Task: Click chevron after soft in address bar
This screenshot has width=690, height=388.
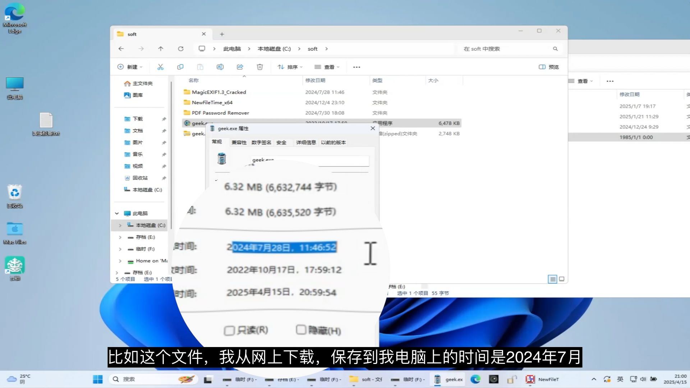Action: (326, 49)
